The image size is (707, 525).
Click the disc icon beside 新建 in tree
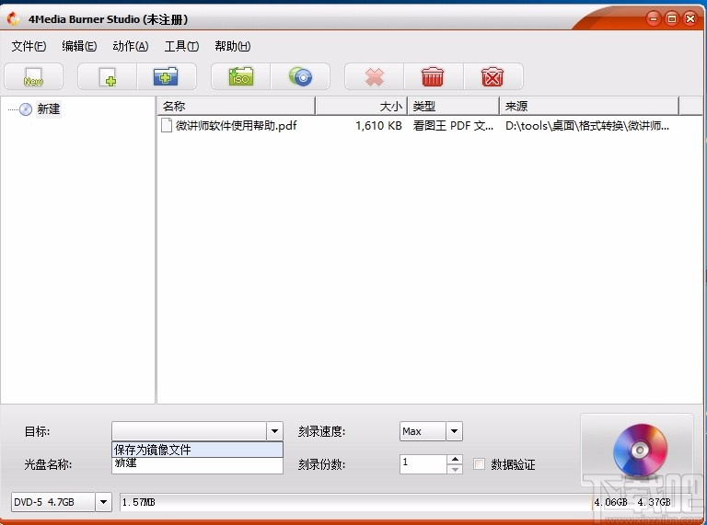point(26,109)
